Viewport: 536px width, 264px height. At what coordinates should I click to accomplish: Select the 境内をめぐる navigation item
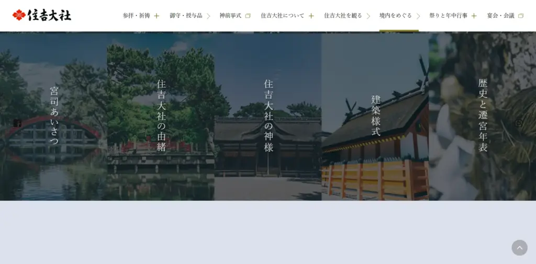coord(399,16)
